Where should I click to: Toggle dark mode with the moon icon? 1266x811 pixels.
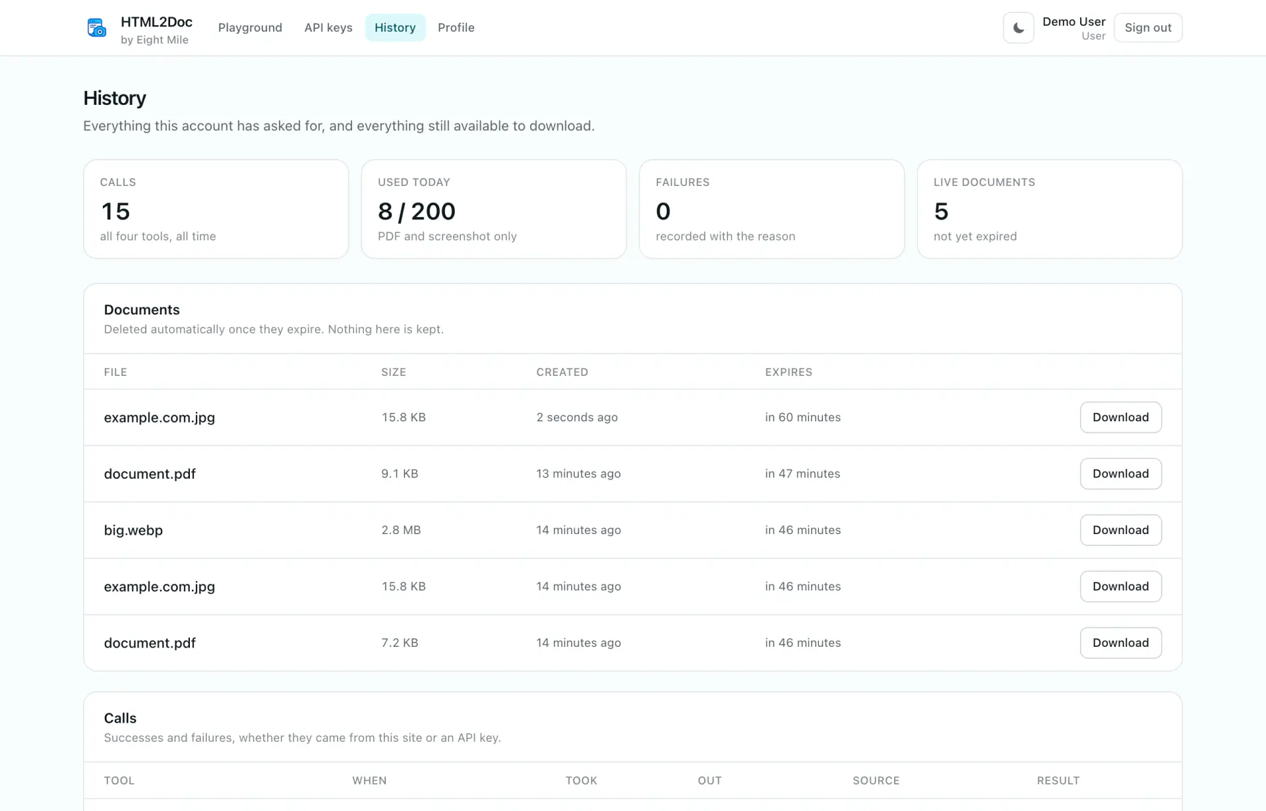click(x=1018, y=28)
